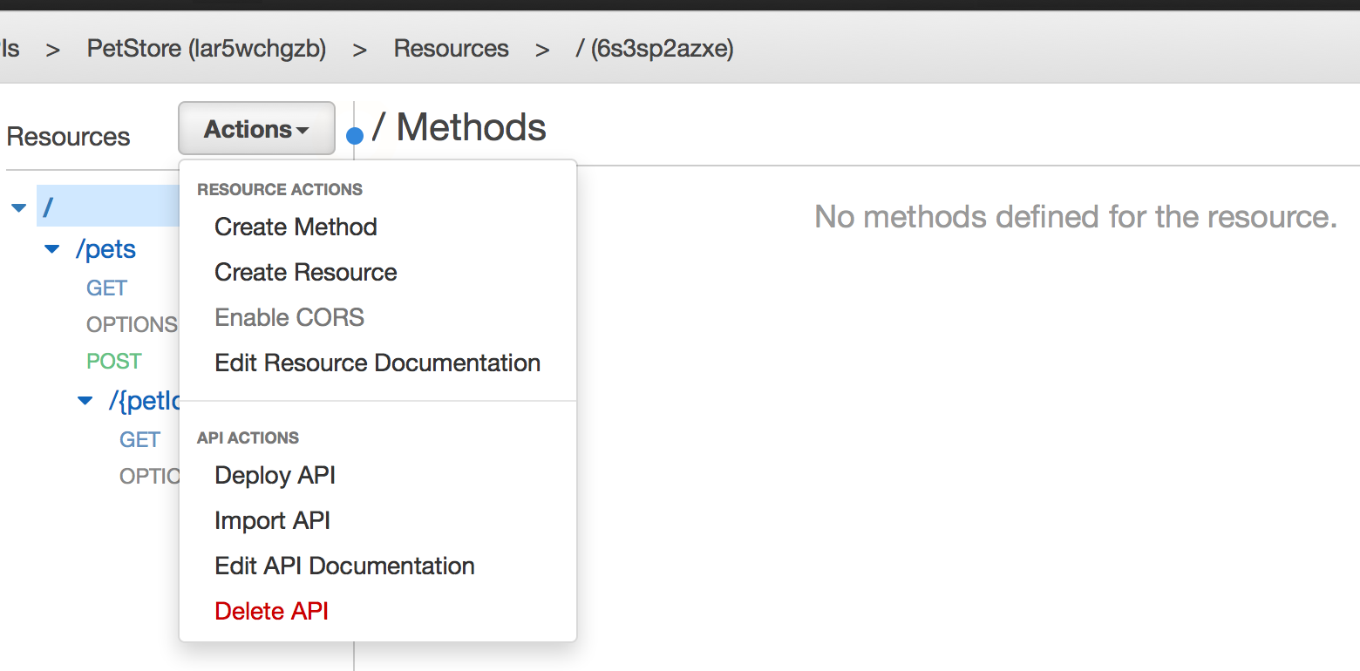This screenshot has width=1360, height=671.
Task: Click the Resources breadcrumb link
Action: 452,48
